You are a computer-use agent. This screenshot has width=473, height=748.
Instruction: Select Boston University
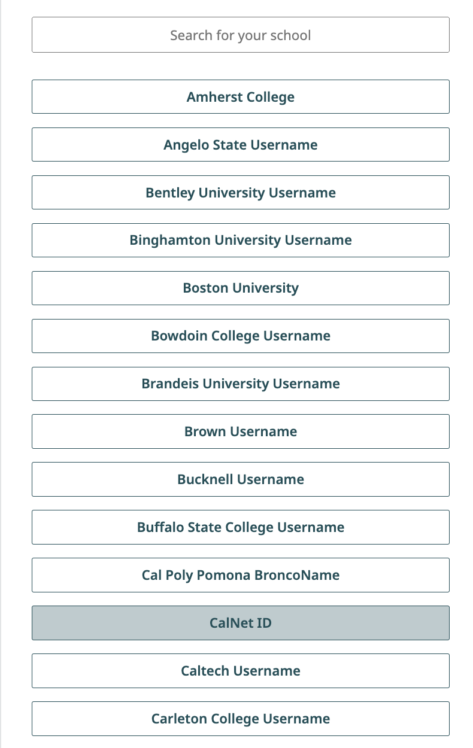tap(240, 288)
